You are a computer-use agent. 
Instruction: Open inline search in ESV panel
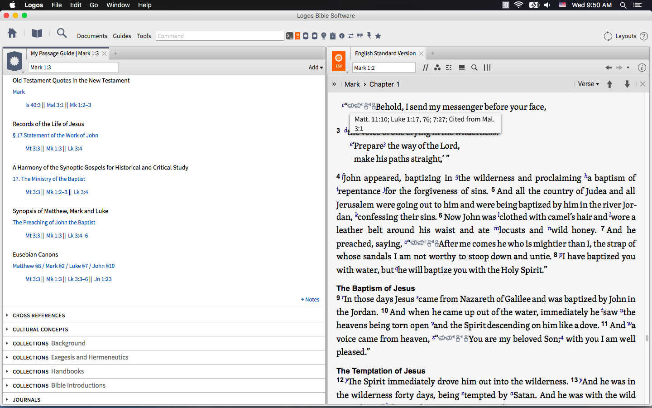[475, 68]
